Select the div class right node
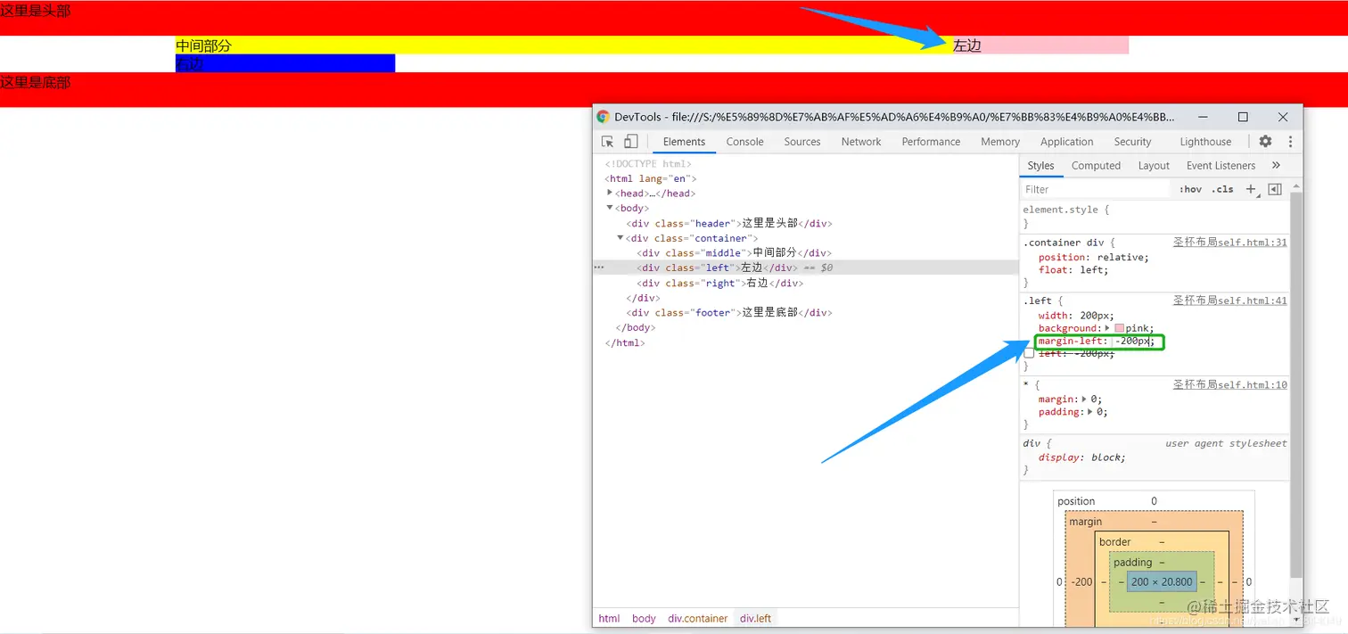1348x634 pixels. coord(720,283)
